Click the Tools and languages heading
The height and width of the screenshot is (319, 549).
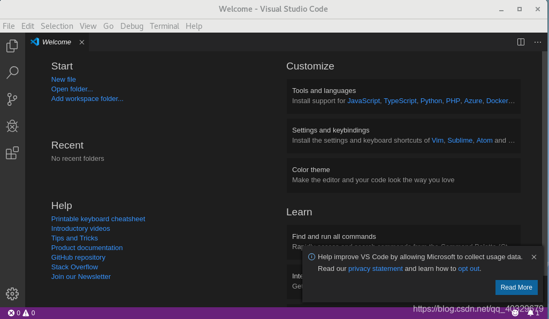(x=324, y=91)
